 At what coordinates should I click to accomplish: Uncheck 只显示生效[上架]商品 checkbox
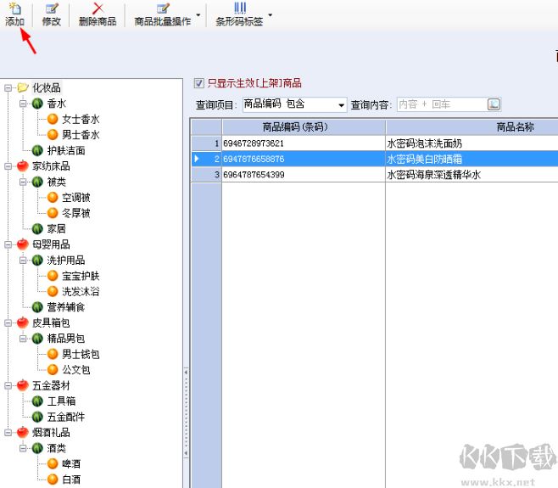(x=199, y=83)
